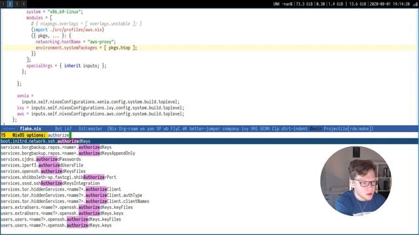Click the Nix major mode indicator
This screenshot has height=235, width=419.
click(113, 129)
